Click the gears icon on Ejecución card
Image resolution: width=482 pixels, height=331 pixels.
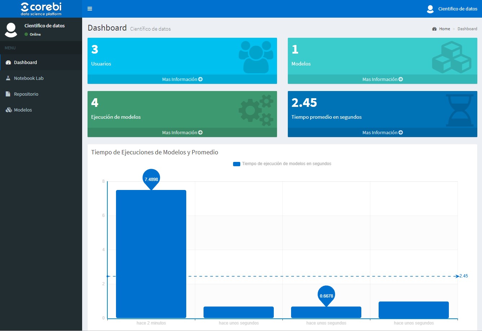click(256, 110)
